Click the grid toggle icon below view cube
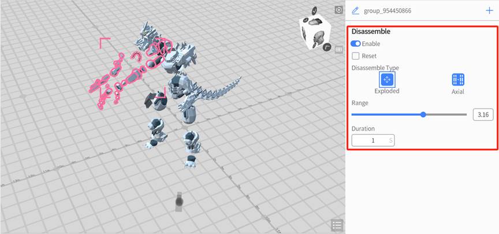Image resolution: width=499 pixels, height=234 pixels. pyautogui.click(x=339, y=50)
